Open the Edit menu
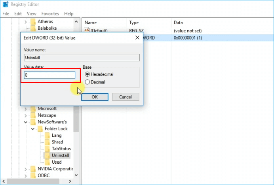 18,13
